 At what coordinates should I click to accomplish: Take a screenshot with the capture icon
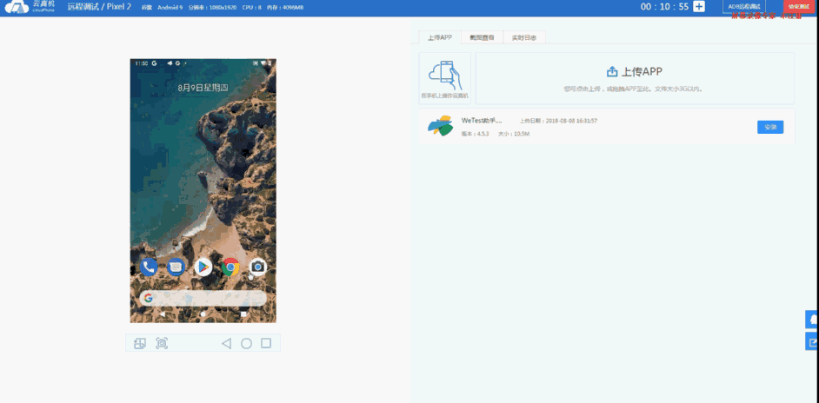pos(162,343)
